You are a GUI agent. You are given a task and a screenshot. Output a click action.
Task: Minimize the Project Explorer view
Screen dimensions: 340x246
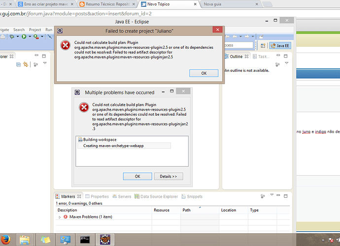pos(36,56)
